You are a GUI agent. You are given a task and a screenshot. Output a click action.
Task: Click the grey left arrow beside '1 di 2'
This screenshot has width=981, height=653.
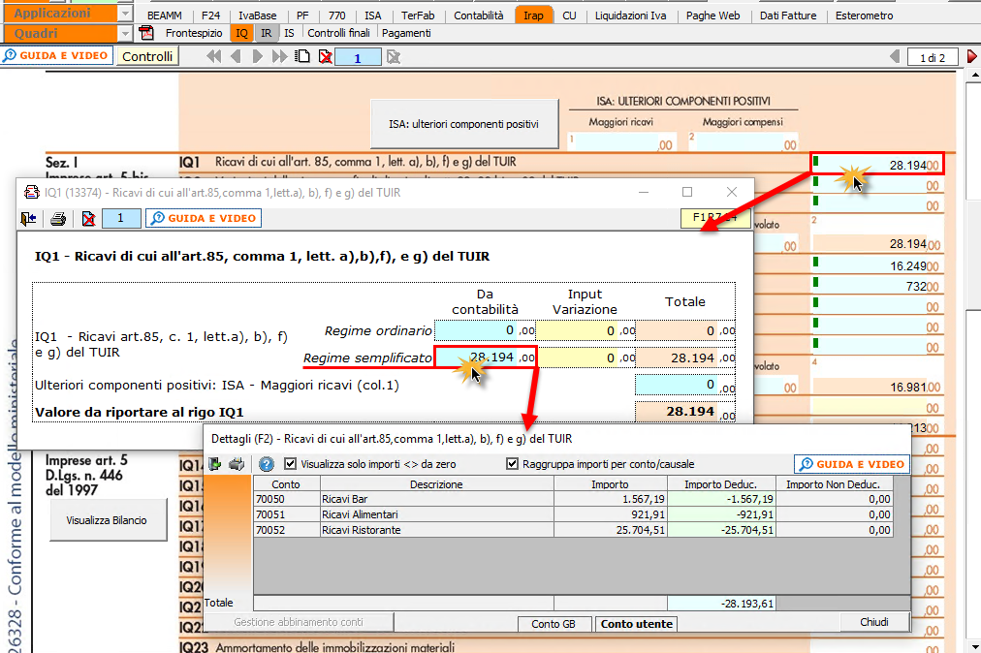(895, 57)
